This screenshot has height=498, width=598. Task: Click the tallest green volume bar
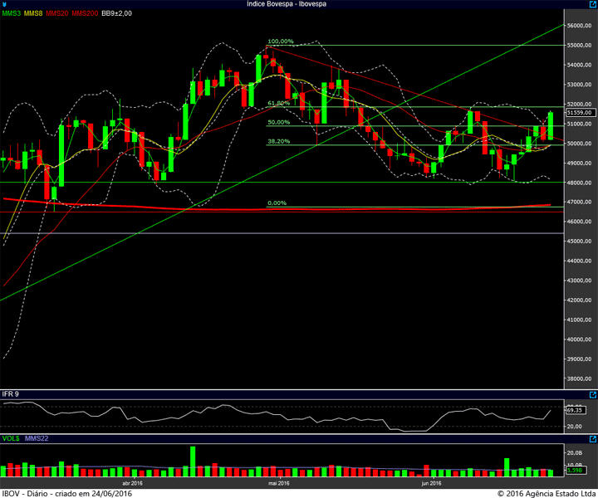pyautogui.click(x=193, y=461)
